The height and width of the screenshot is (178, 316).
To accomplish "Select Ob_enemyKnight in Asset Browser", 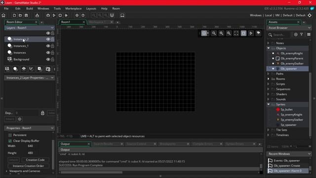I will pos(292,53).
